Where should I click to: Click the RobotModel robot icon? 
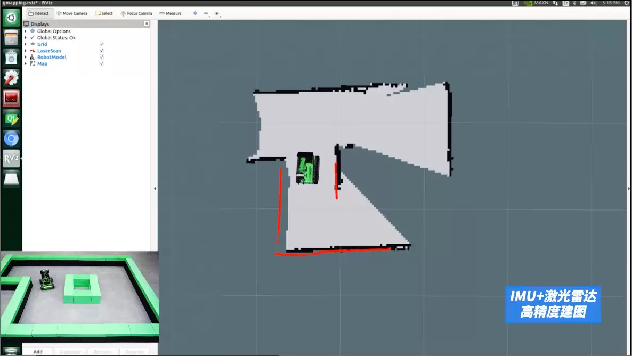pyautogui.click(x=33, y=57)
